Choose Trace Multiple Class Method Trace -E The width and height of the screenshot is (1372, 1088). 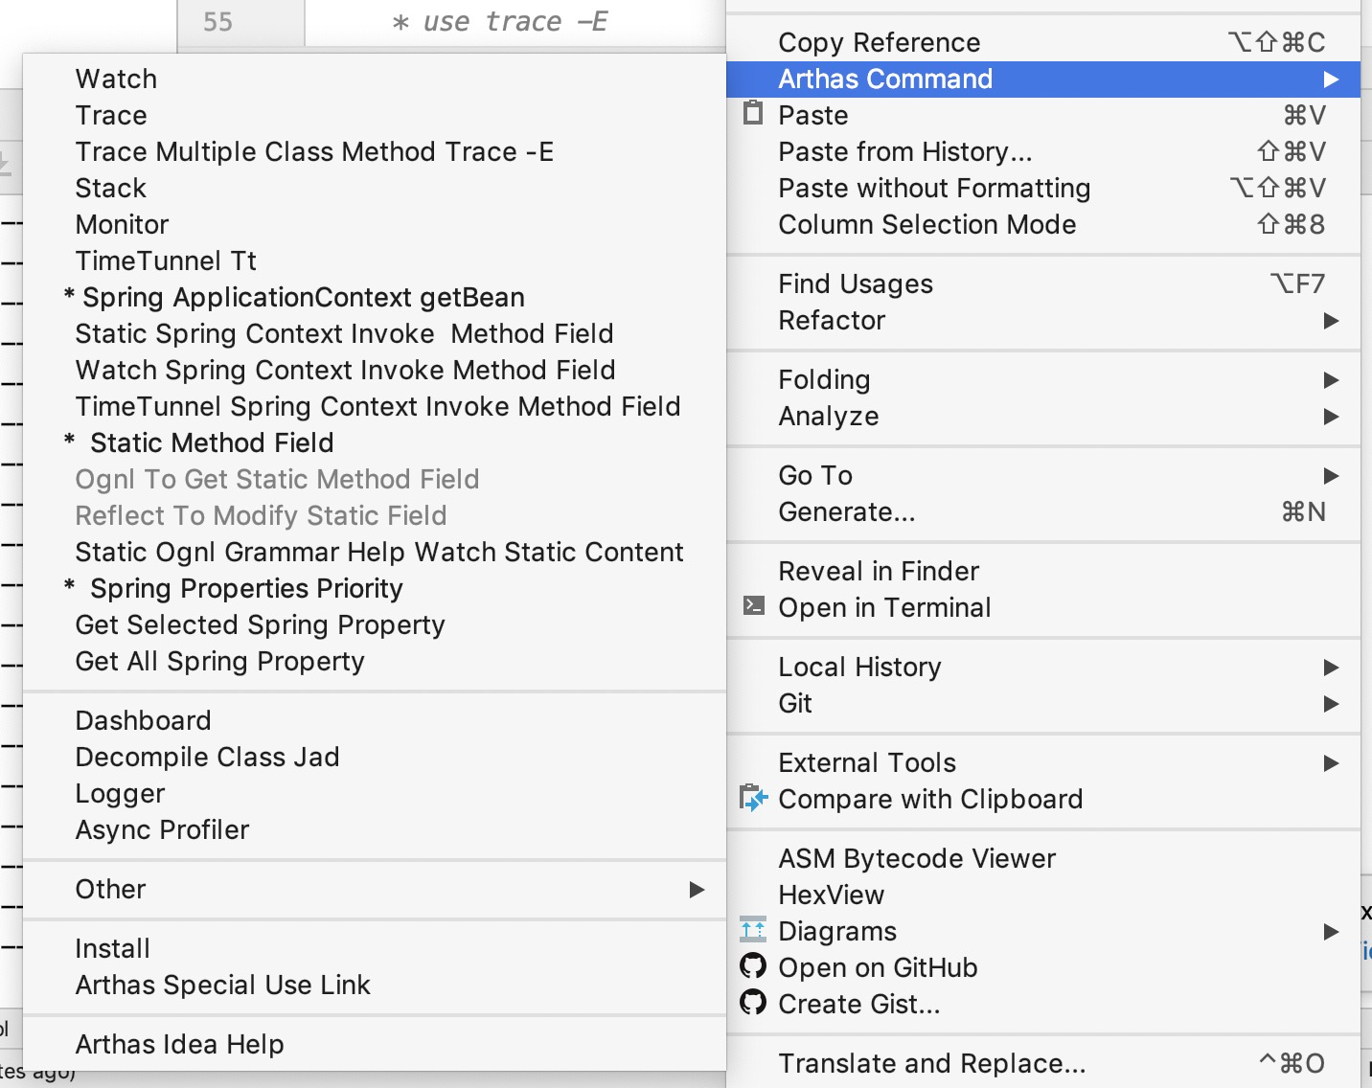[314, 152]
